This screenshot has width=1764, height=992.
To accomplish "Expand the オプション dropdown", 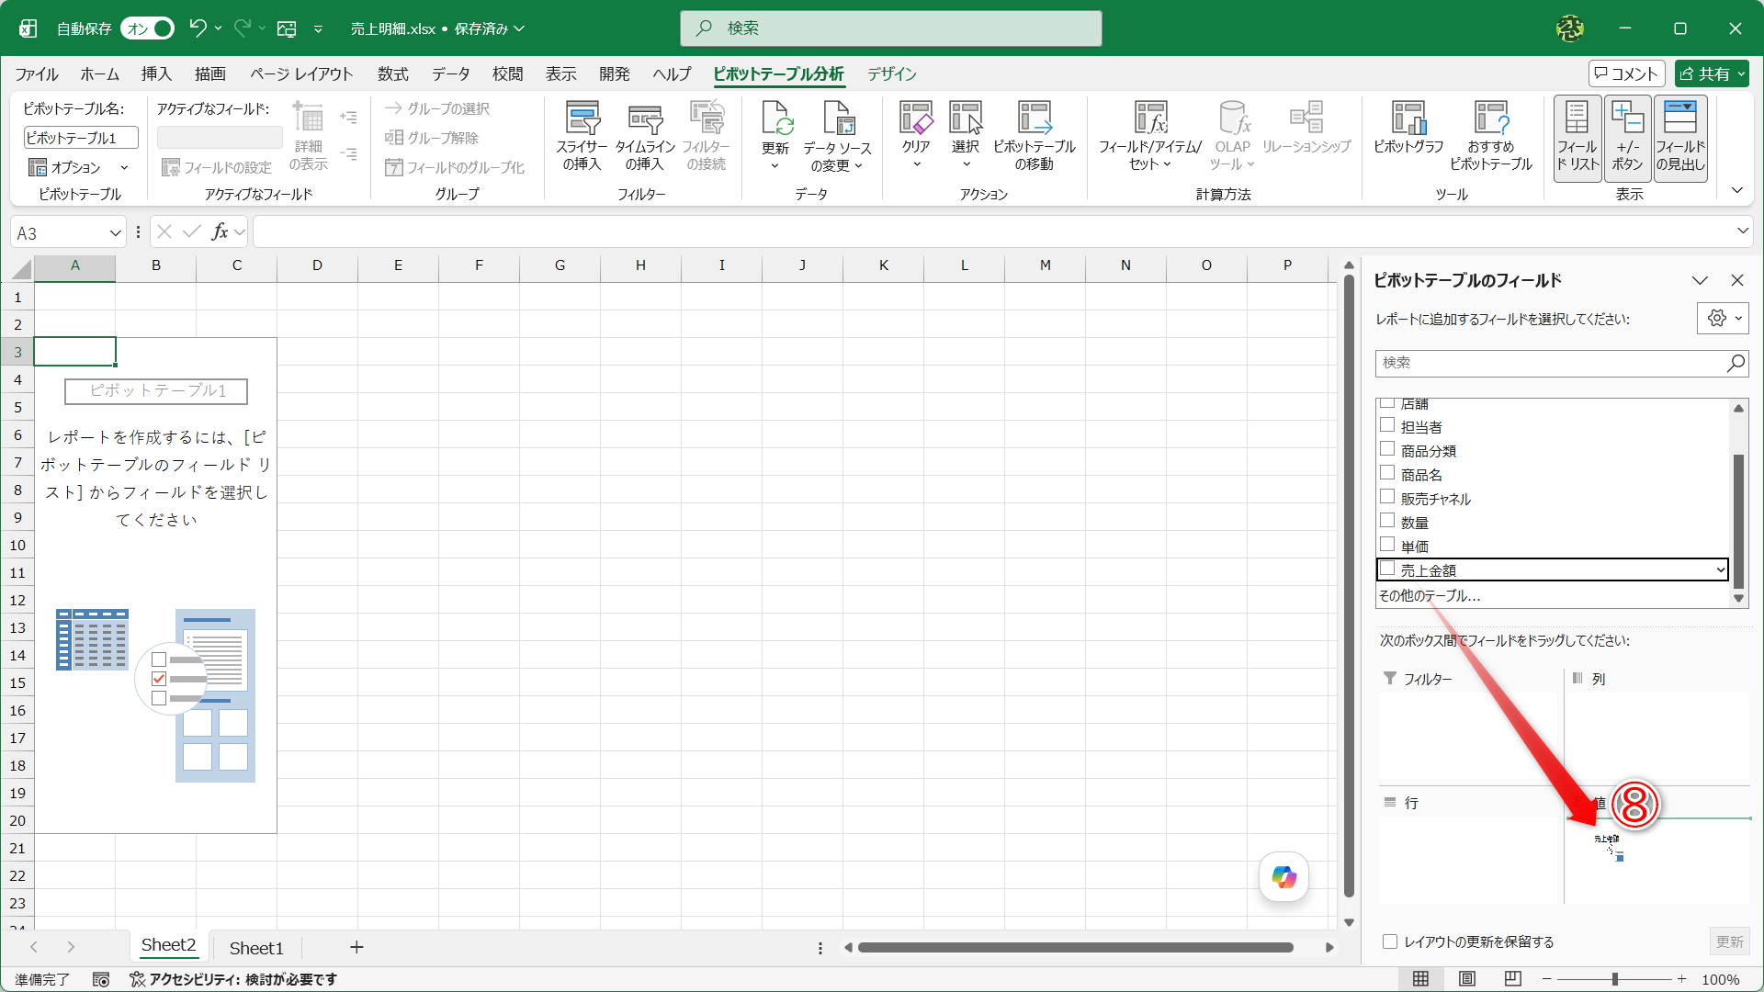I will point(124,168).
